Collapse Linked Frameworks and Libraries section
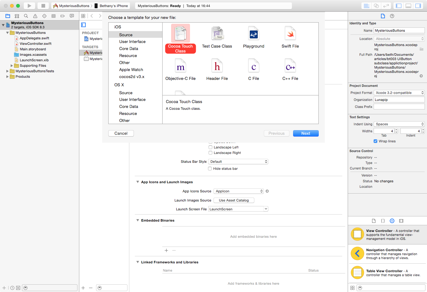 [x=138, y=262]
